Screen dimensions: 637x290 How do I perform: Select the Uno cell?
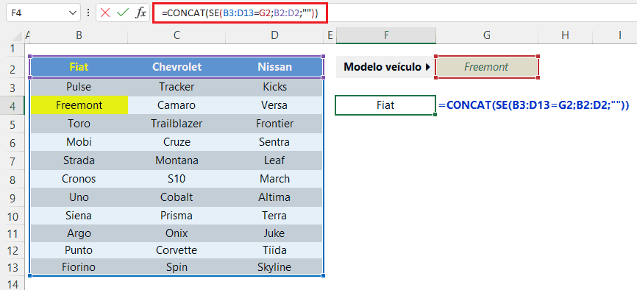(x=79, y=197)
